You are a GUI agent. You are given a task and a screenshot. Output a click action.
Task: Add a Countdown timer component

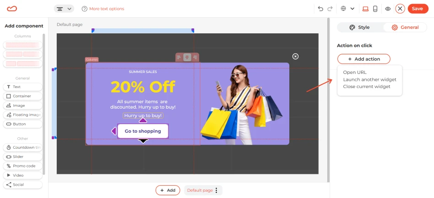(23, 147)
